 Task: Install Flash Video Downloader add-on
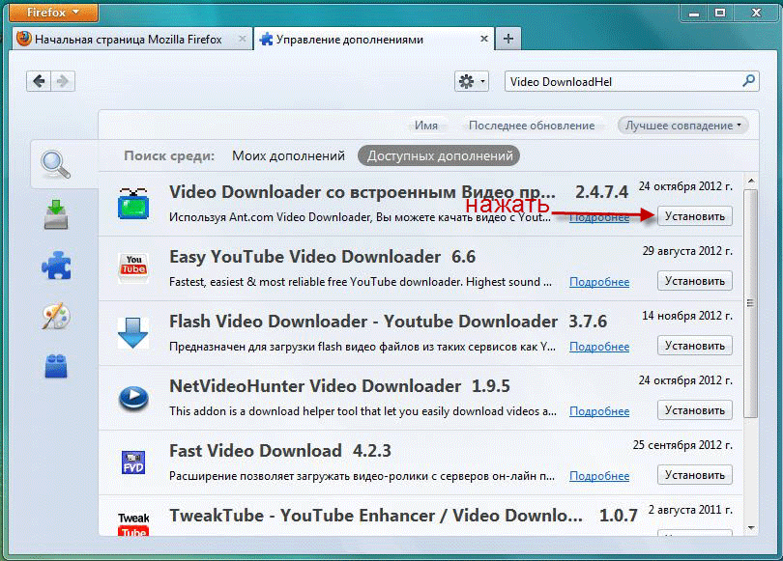pos(695,346)
